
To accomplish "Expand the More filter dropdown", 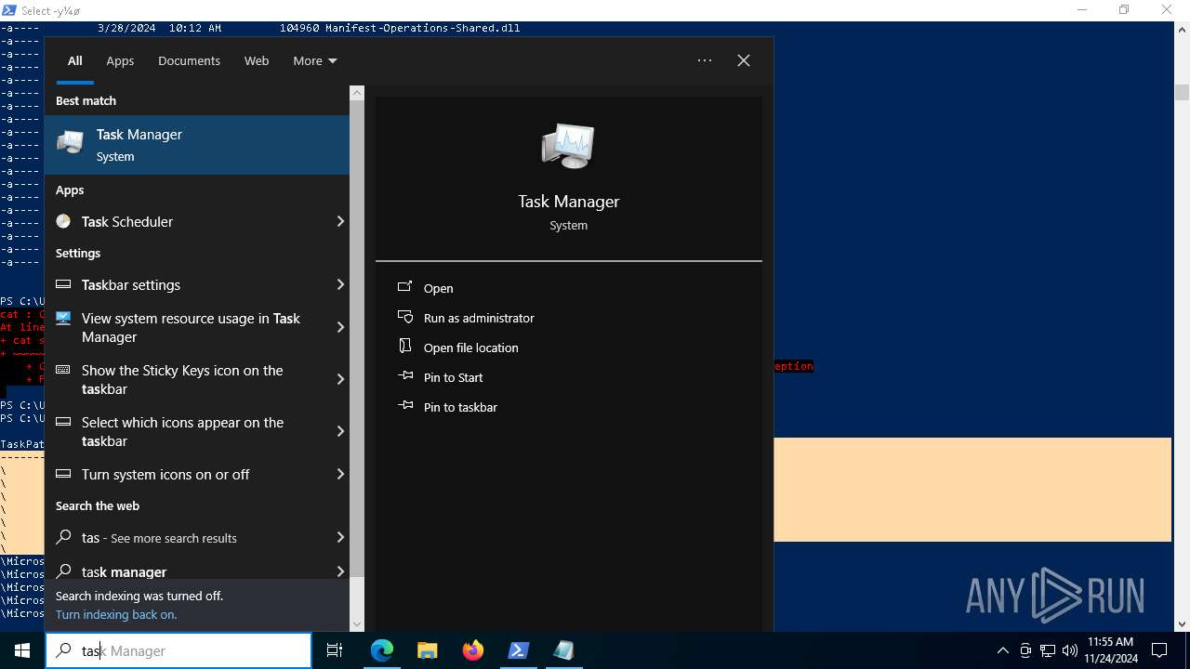I will pos(315,60).
